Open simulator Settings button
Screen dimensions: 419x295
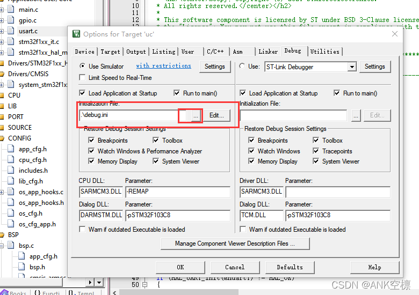(214, 67)
